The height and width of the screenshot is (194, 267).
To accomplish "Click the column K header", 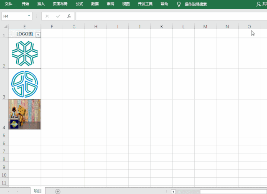I will point(162,27).
